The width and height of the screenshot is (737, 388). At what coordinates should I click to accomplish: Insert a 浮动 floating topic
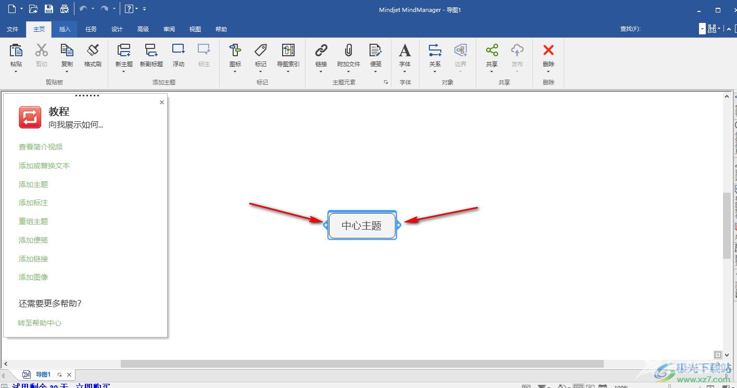tap(179, 50)
